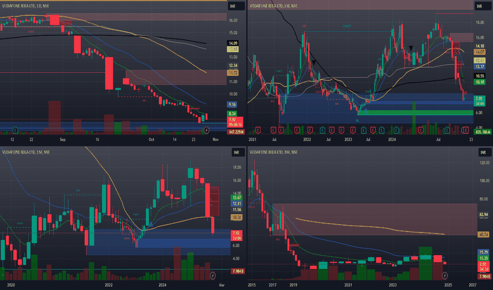
Task: Click the red 7.92 countdown label on the 1D chart
Action: point(235,122)
